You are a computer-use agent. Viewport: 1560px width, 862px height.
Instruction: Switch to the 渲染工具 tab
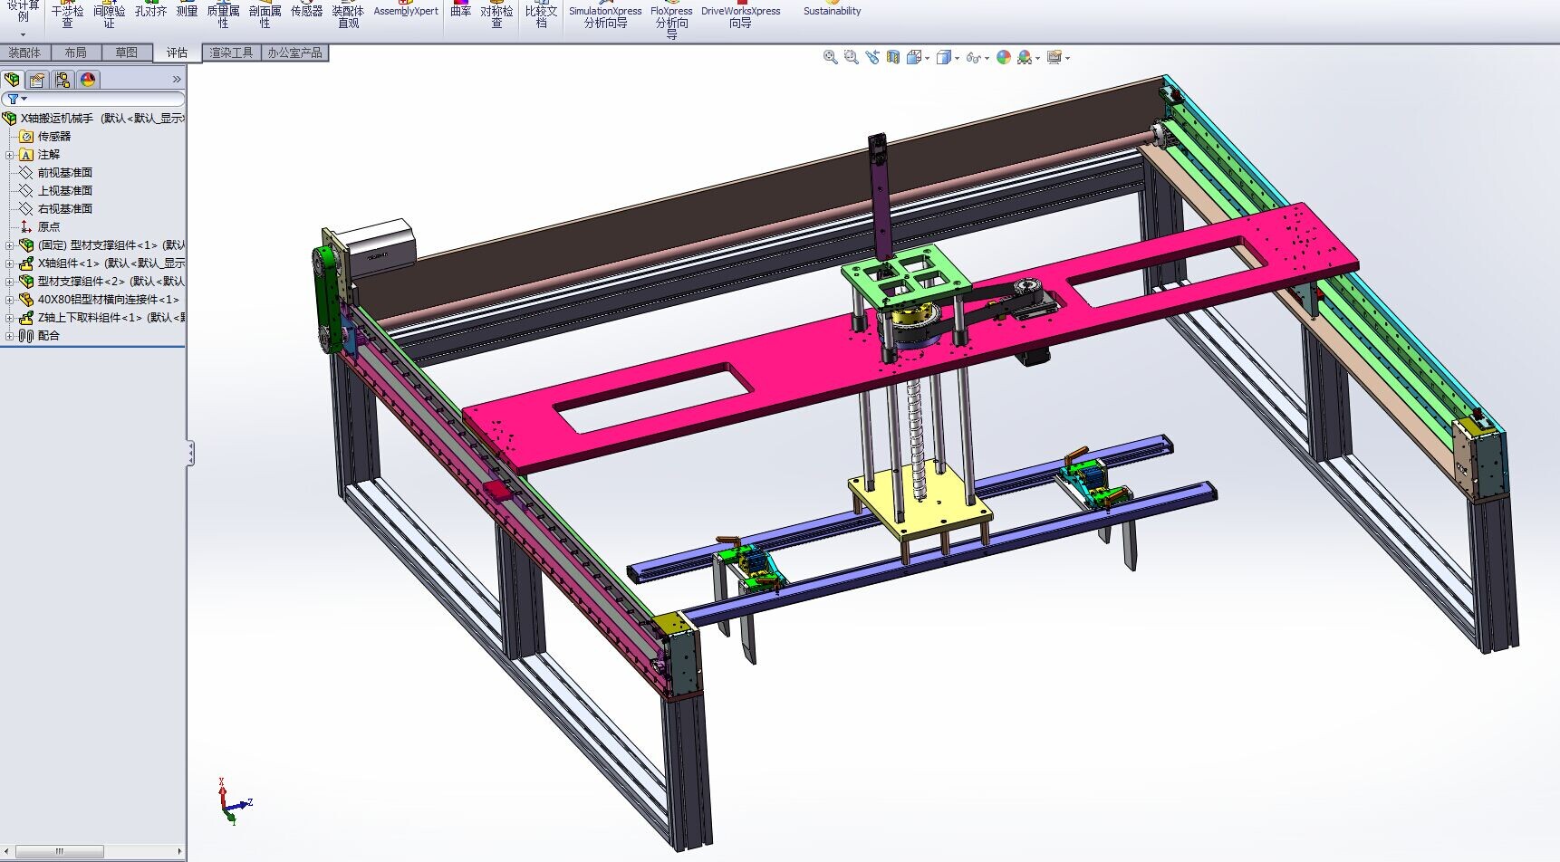click(x=232, y=53)
